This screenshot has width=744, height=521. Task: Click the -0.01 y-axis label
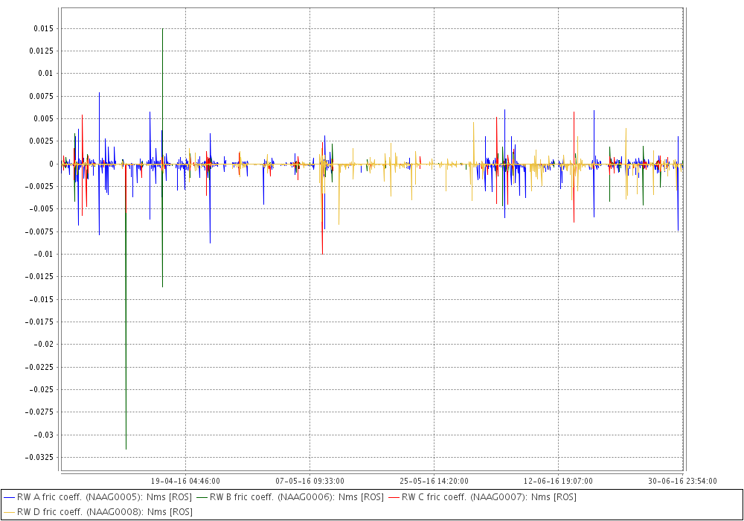(x=44, y=254)
